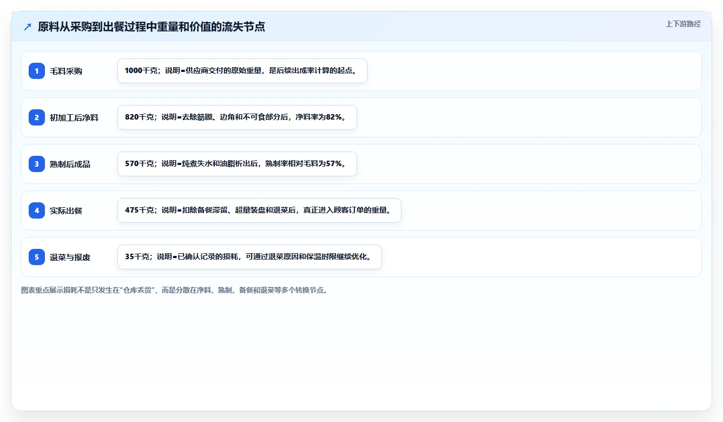Click step number badge 4

pyautogui.click(x=37, y=210)
